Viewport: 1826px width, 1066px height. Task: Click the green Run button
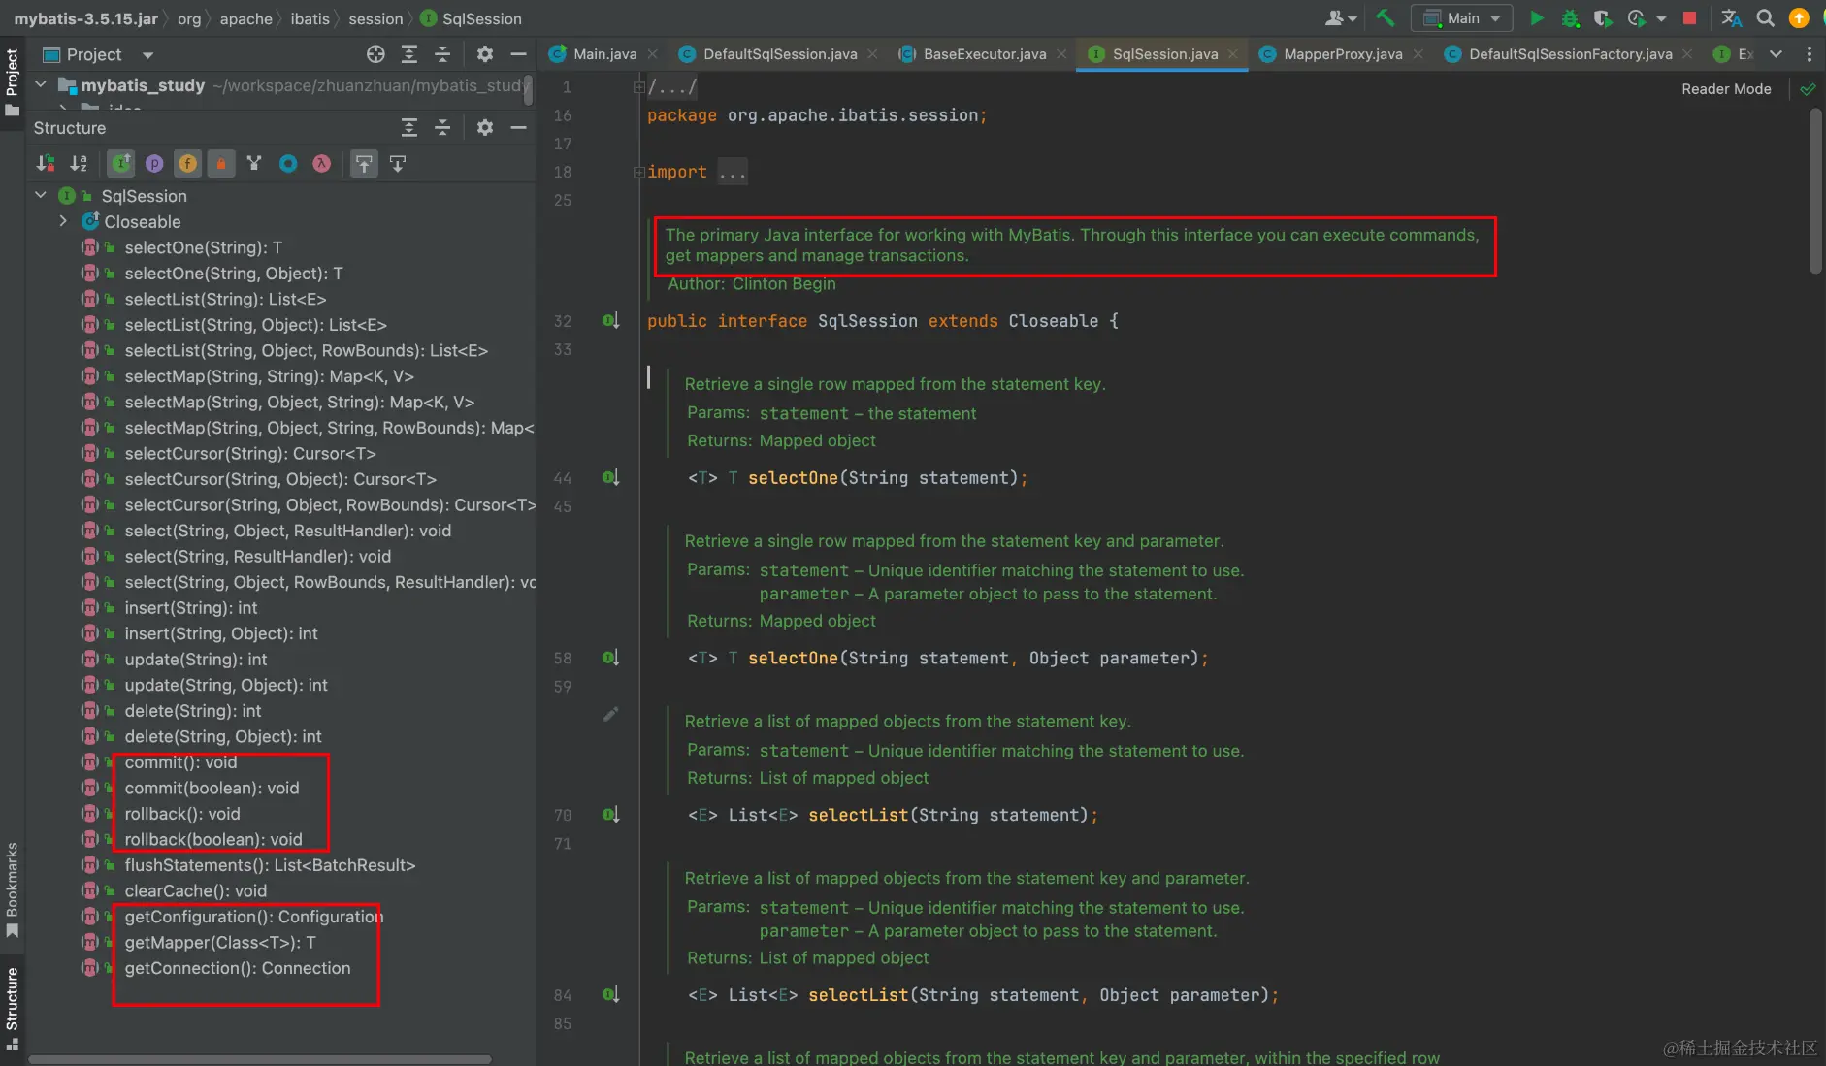coord(1536,18)
